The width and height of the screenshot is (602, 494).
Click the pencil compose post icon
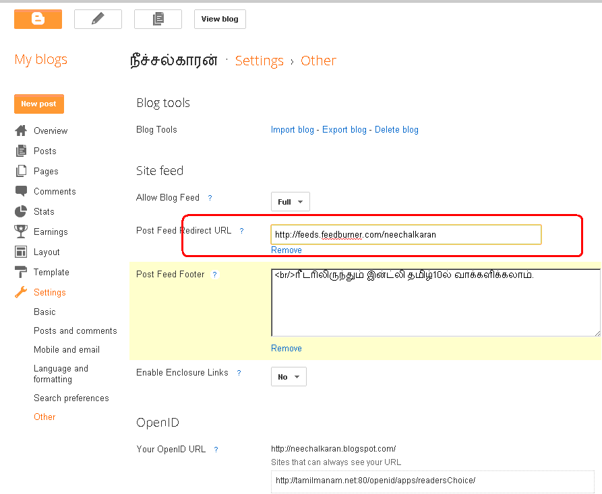coord(98,19)
